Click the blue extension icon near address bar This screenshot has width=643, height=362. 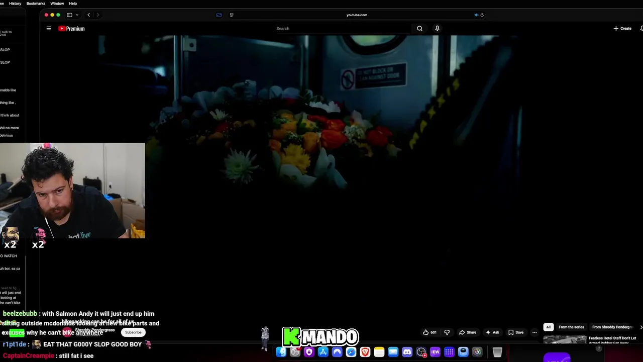[219, 15]
